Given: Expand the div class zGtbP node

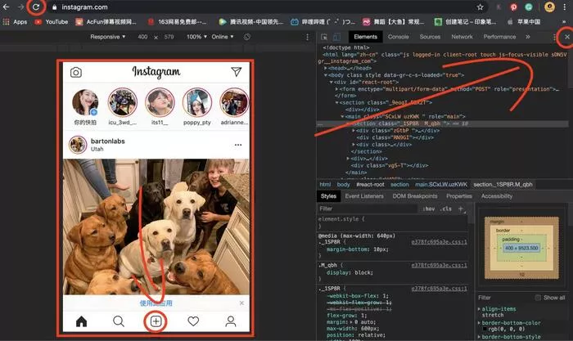Looking at the screenshot, I should click(x=354, y=131).
